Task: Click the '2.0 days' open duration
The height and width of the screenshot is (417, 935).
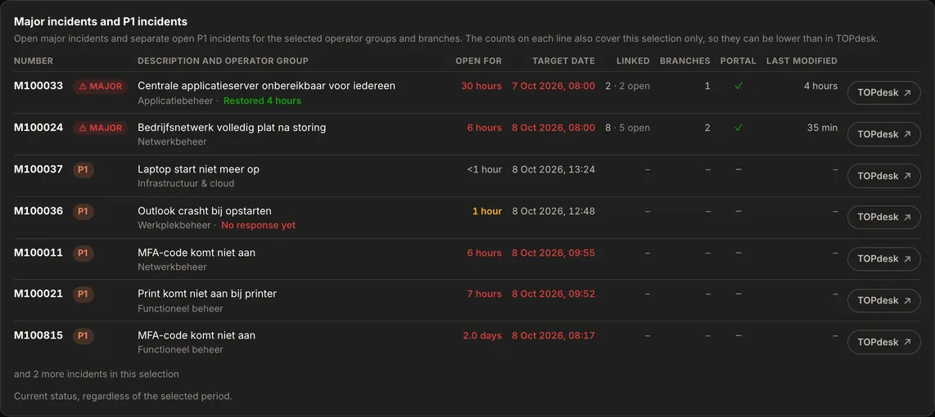Action: [482, 335]
